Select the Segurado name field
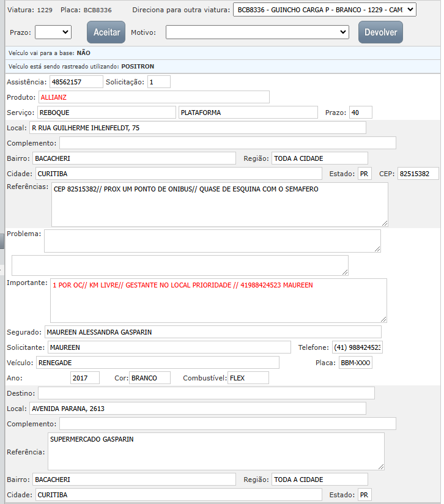Viewport: 444px width, 504px height. tap(212, 332)
